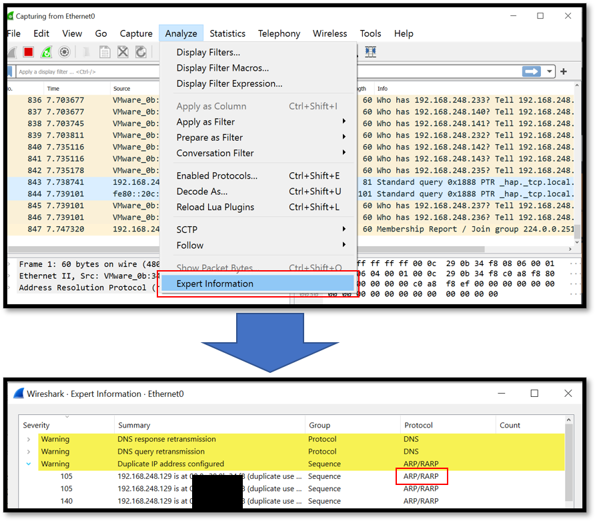The width and height of the screenshot is (595, 521).
Task: Apply display filter with the blue arrow
Action: (532, 71)
